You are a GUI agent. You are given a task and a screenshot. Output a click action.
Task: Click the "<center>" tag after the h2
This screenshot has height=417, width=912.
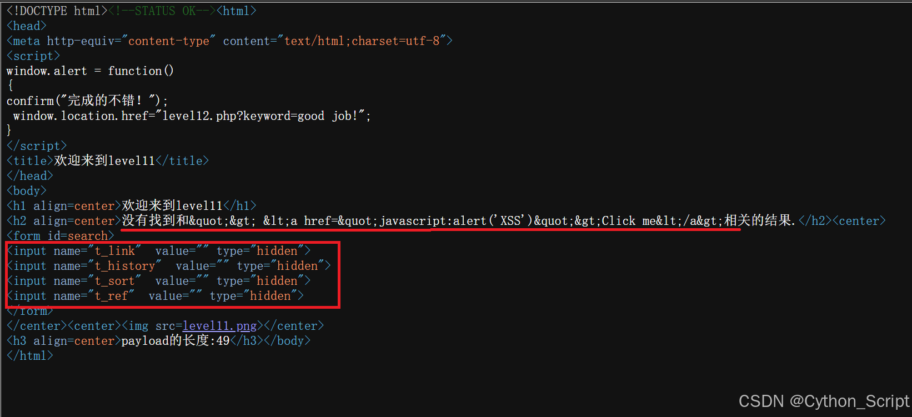point(859,221)
